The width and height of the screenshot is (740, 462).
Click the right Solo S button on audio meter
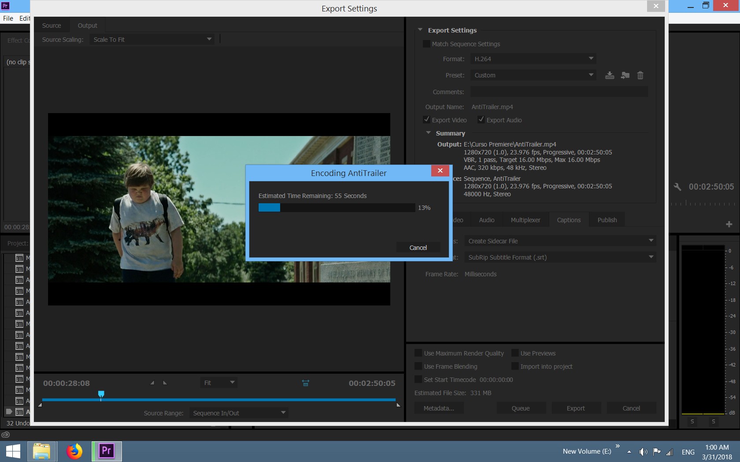pos(714,422)
